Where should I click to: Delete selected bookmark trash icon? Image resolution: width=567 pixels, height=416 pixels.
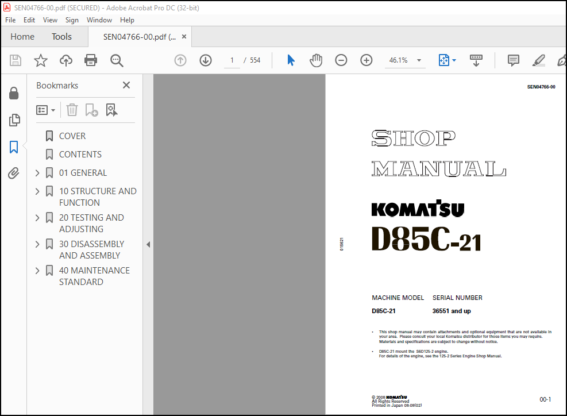point(72,110)
